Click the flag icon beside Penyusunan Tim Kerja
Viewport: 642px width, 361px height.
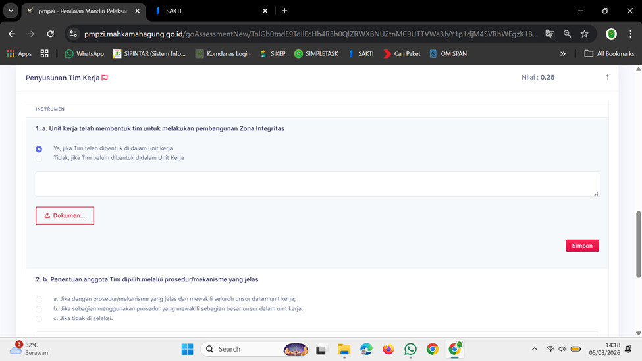[105, 78]
